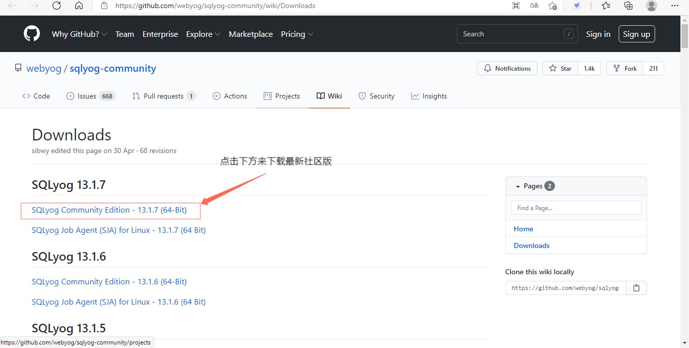View site info via address bar lock icon
The image size is (689, 348).
(x=104, y=6)
